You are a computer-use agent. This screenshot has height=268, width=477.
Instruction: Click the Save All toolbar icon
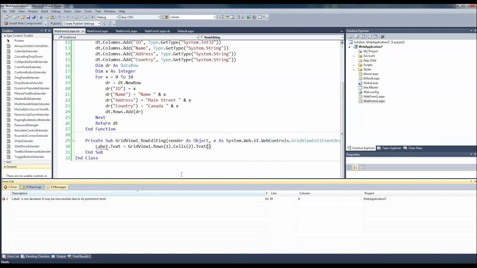coord(34,17)
